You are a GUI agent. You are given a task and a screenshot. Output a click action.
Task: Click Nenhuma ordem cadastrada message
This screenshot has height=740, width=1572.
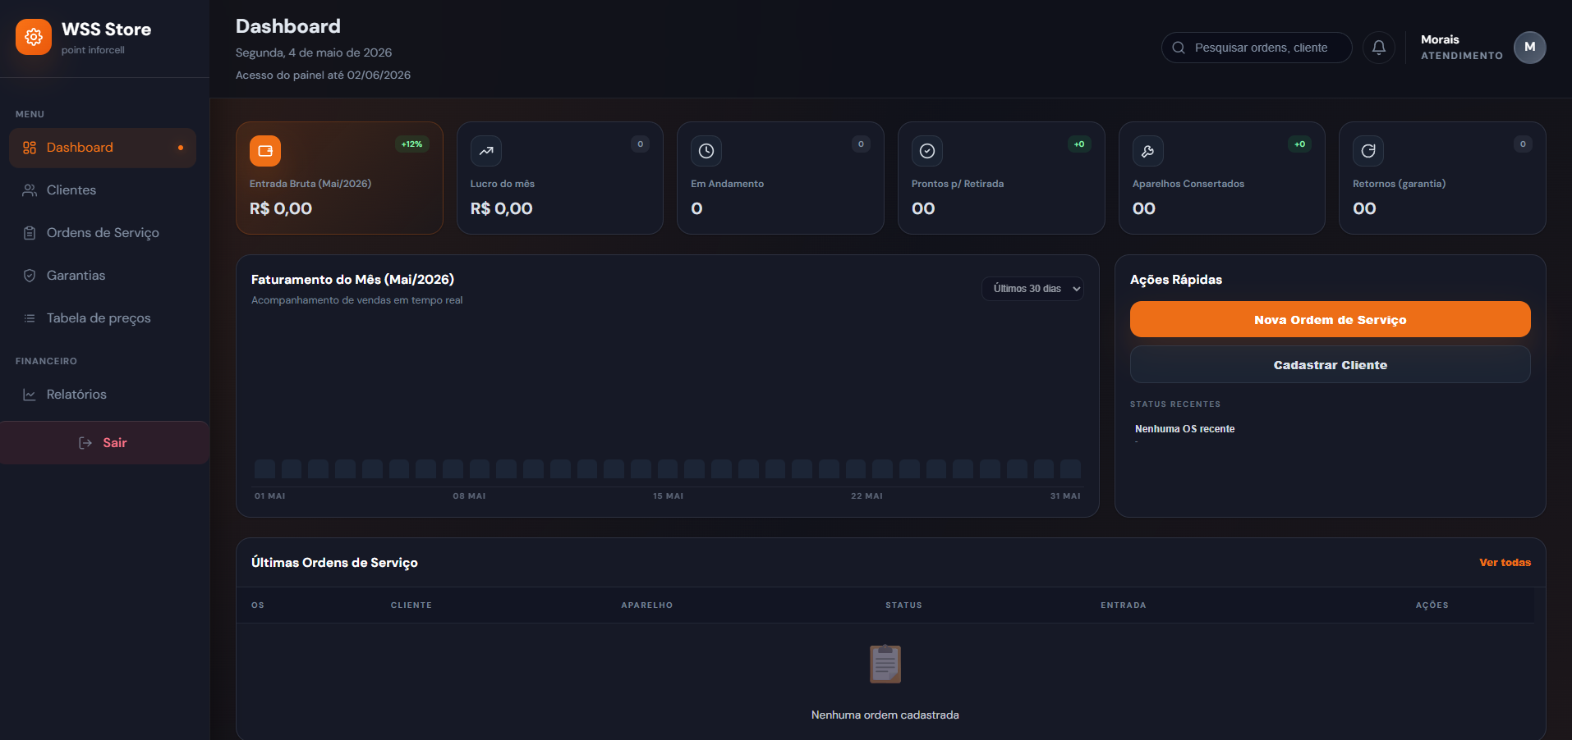point(885,715)
